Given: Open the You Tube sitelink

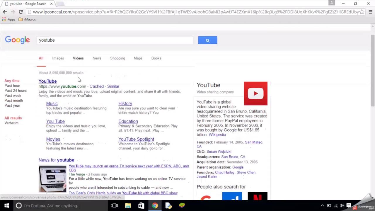Looking at the screenshot, I should 55,121.
